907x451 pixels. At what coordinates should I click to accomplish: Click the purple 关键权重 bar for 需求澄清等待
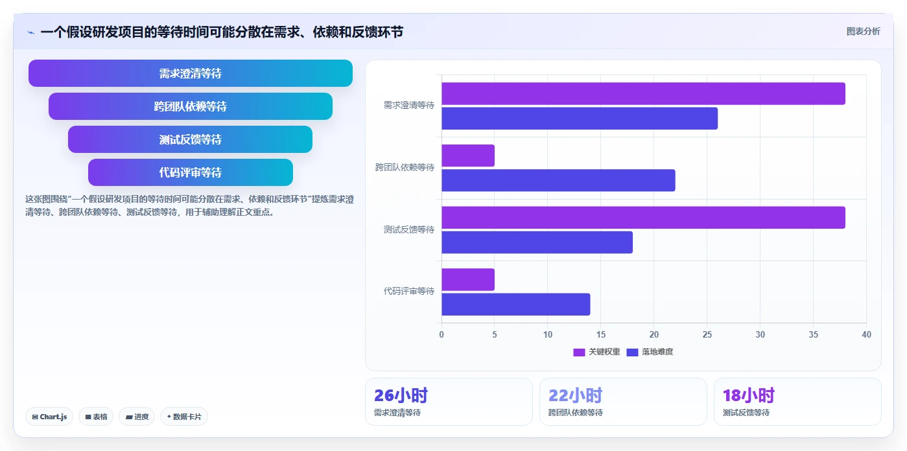coord(643,93)
